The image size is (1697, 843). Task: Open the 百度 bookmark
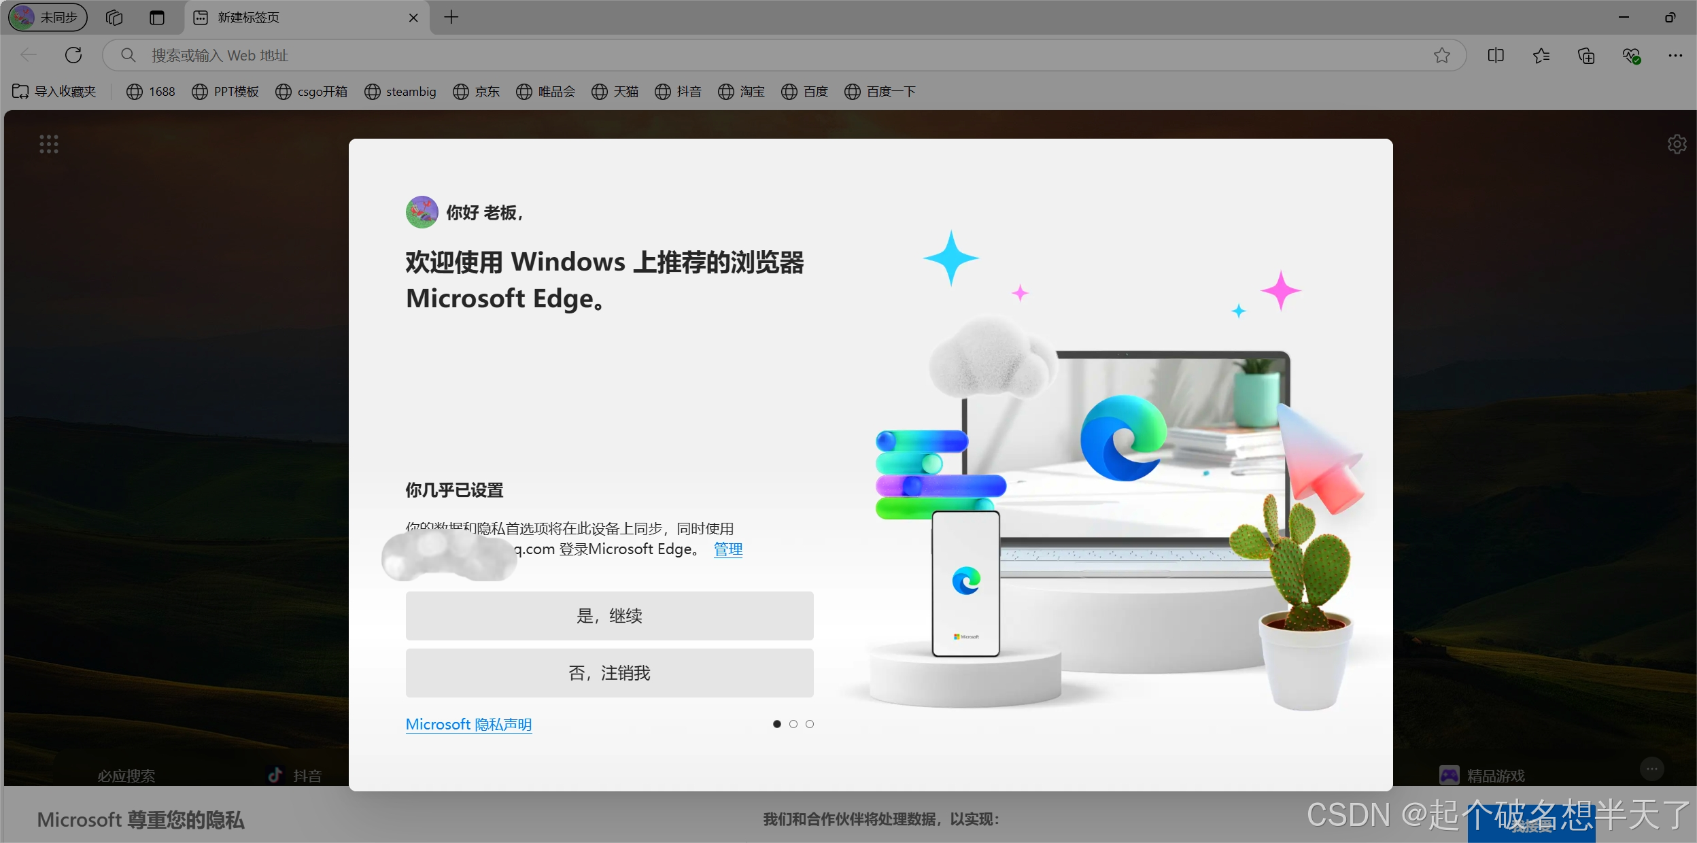[x=805, y=91]
